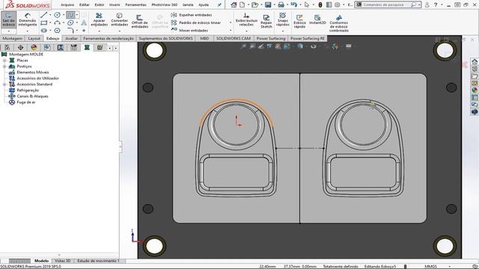The width and height of the screenshot is (479, 269).
Task: Click Mover entidades
Action: 189,31
